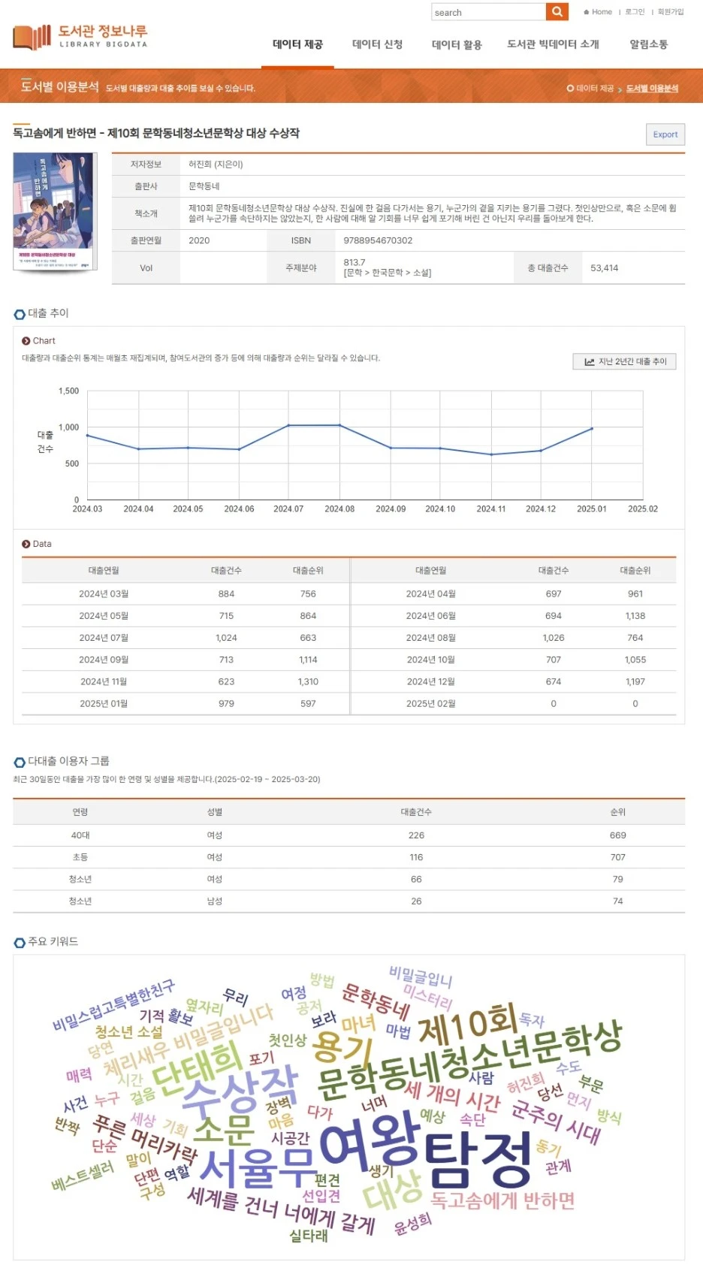Click the 2025.01 chart data point
Image resolution: width=703 pixels, height=1268 pixels.
592,428
